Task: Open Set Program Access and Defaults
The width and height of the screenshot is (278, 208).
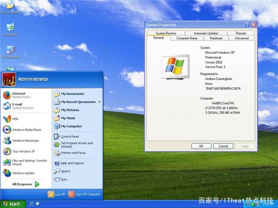Action: click(73, 145)
